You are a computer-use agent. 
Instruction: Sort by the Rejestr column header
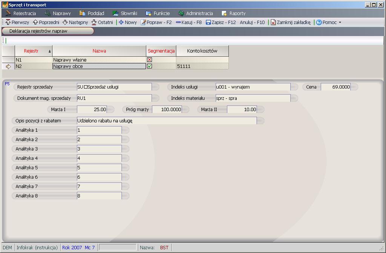click(x=34, y=51)
